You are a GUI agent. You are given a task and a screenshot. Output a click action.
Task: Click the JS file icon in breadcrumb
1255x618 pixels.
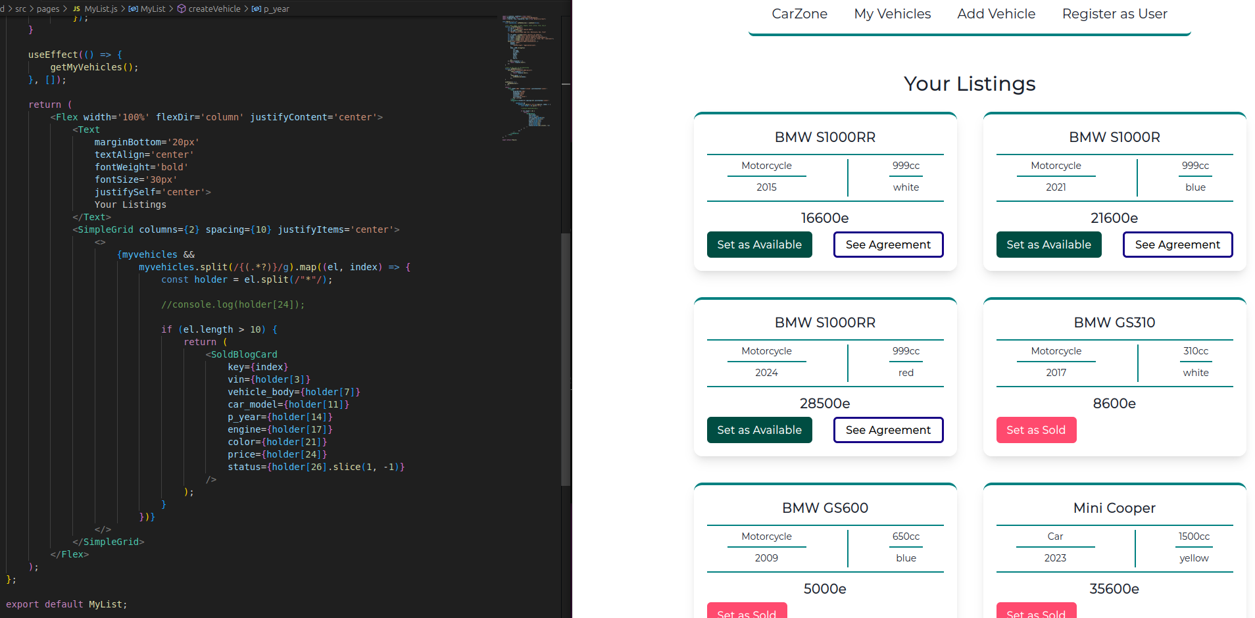click(77, 9)
